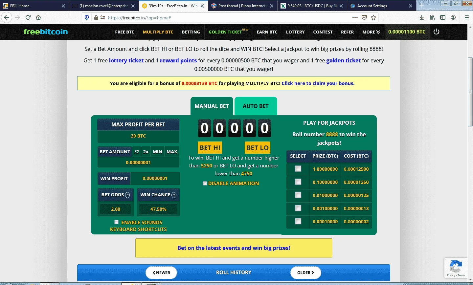Screen dimensions: 473x285
Task: Close the Post thread tab
Action: pyautogui.click(x=272, y=6)
